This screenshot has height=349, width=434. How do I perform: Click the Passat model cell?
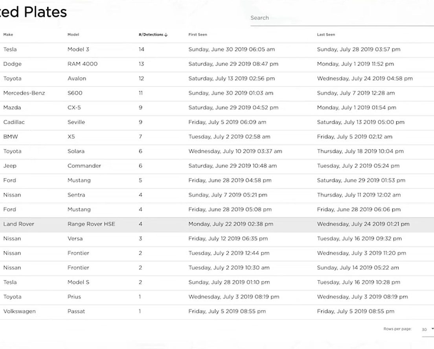click(76, 311)
